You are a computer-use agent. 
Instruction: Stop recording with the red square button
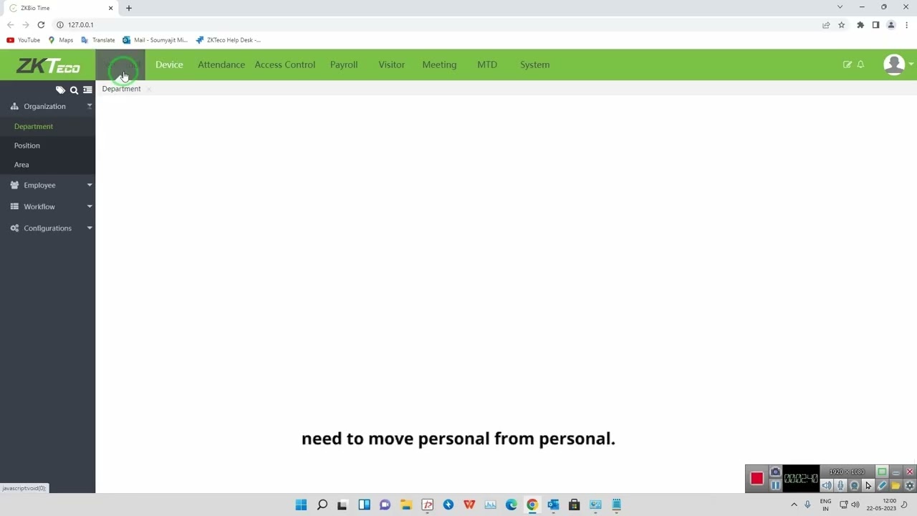[757, 478]
